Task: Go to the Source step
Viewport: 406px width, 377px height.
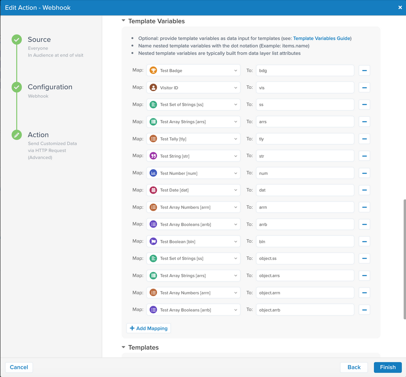Action: point(39,39)
